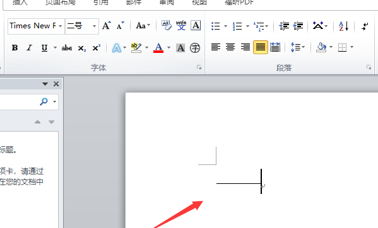Expand bullet library dropdown arrow
This screenshot has width=378, height=228.
226,26
